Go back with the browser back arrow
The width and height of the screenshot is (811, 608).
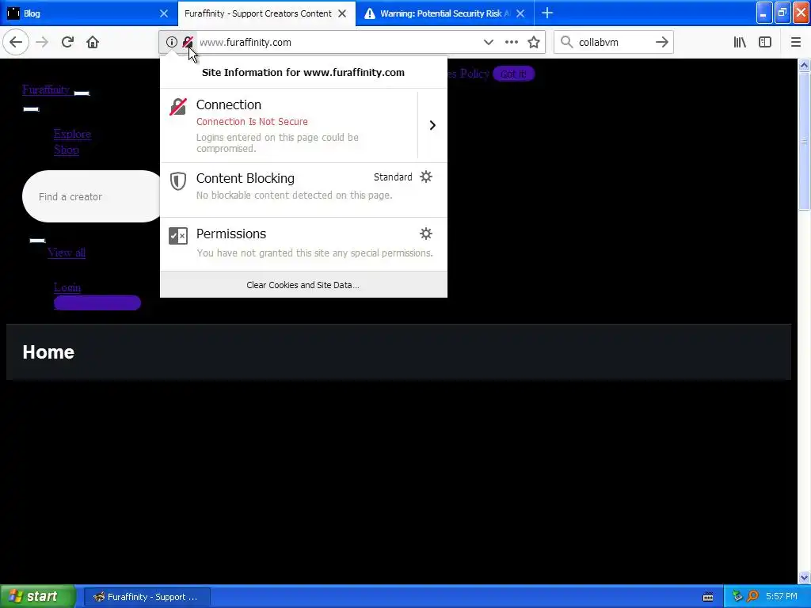(x=16, y=43)
